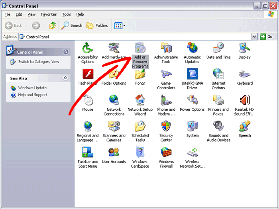
Task: Open Date and Time settings
Action: click(218, 51)
